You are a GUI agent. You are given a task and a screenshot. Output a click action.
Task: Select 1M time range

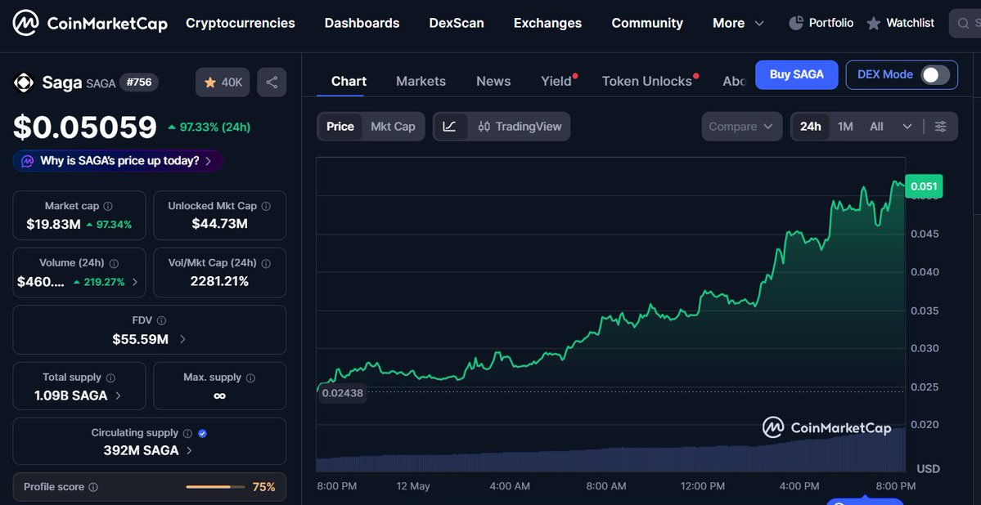click(x=845, y=126)
